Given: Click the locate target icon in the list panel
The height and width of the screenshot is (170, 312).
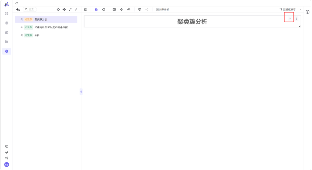Looking at the screenshot, I should [x=64, y=9].
